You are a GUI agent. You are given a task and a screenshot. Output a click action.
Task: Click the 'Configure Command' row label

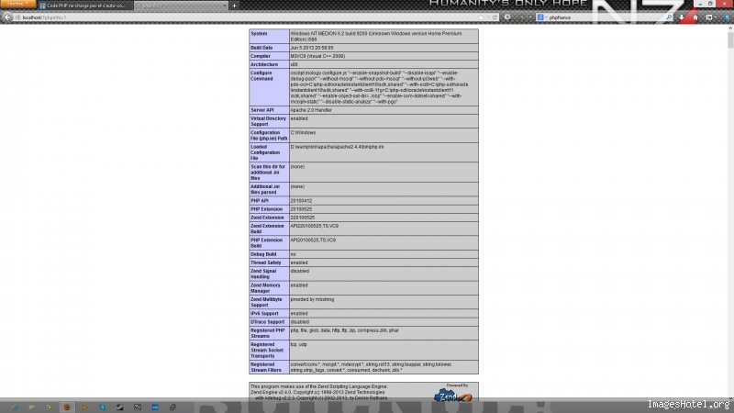pyautogui.click(x=261, y=76)
